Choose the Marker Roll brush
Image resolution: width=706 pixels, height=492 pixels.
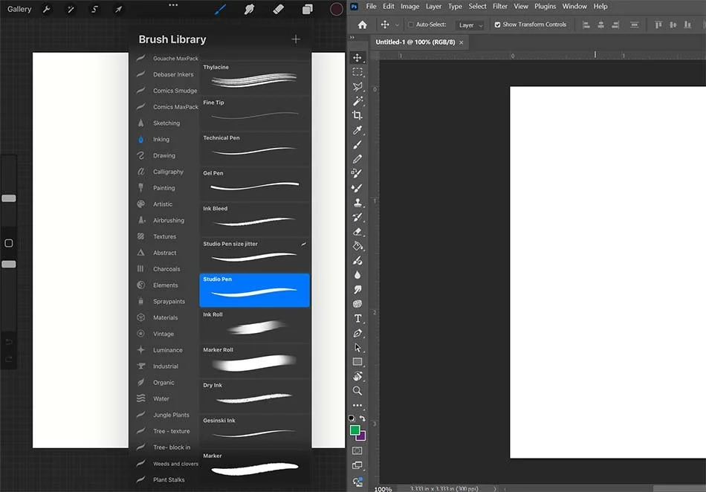(254, 360)
